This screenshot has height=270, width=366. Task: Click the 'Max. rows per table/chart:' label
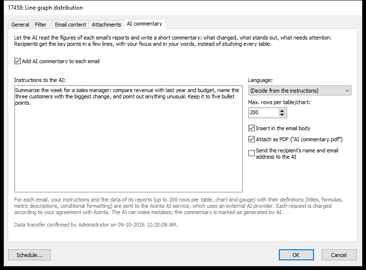point(279,102)
